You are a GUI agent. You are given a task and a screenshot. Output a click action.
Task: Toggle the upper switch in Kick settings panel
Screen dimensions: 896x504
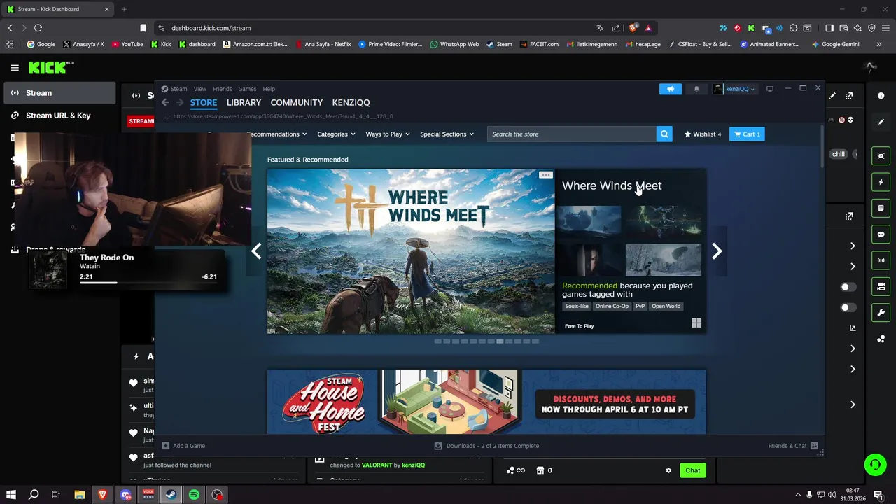click(x=848, y=287)
